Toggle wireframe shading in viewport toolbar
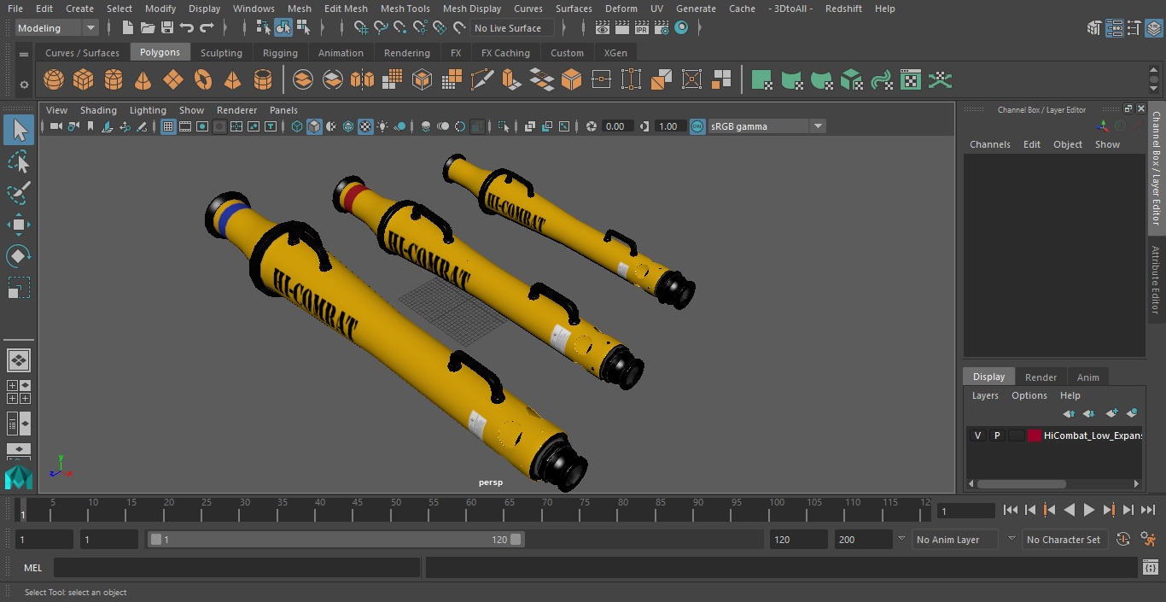The image size is (1166, 602). (297, 126)
